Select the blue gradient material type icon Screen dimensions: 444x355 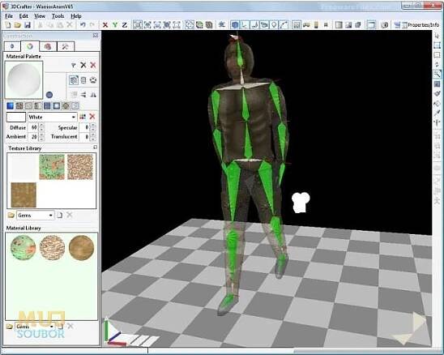click(10, 106)
